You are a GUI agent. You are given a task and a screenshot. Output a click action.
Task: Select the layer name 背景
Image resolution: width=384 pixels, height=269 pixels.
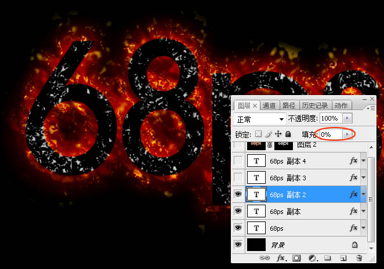(278, 245)
